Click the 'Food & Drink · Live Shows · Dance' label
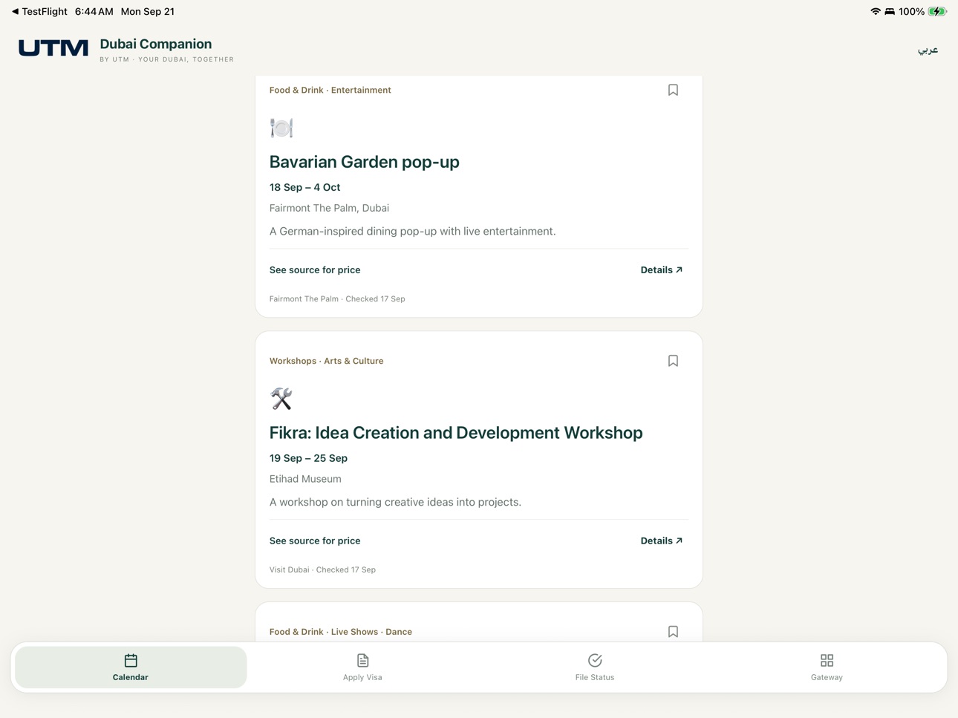This screenshot has height=718, width=958. click(x=341, y=632)
